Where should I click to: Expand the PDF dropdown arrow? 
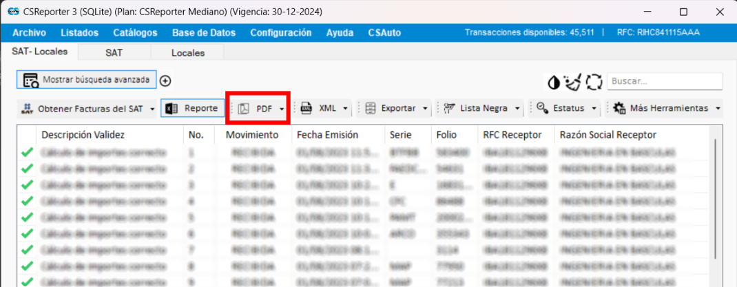pos(282,109)
